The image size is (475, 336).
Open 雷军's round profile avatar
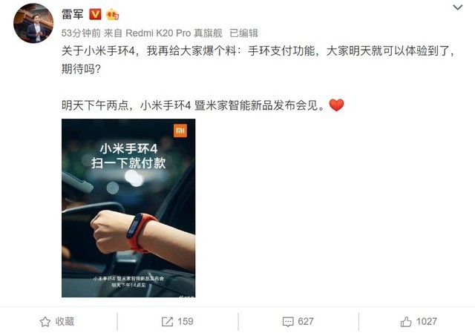click(33, 23)
